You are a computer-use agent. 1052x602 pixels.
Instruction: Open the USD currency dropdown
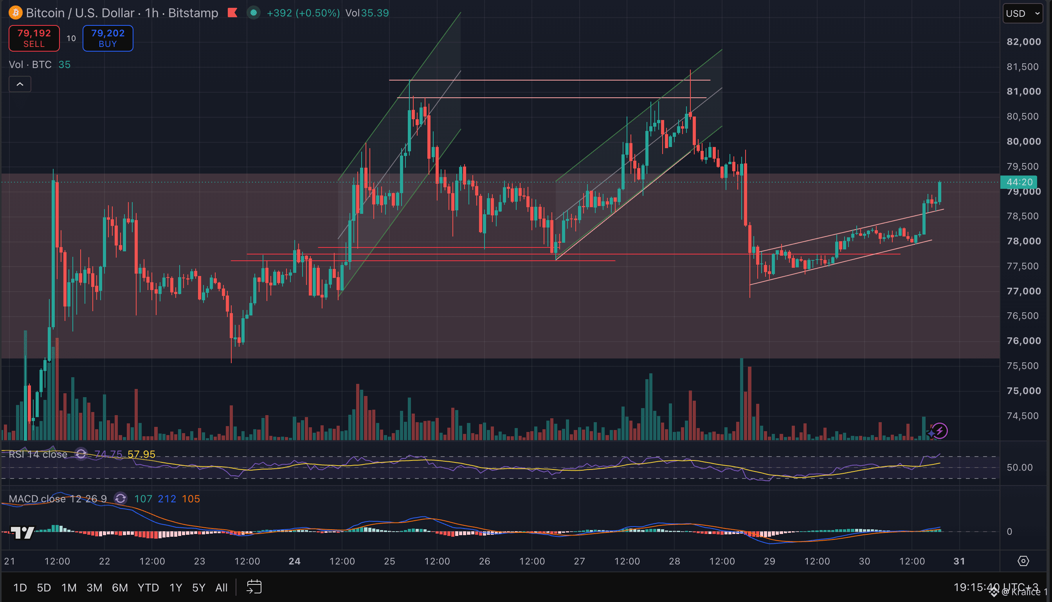coord(1022,13)
